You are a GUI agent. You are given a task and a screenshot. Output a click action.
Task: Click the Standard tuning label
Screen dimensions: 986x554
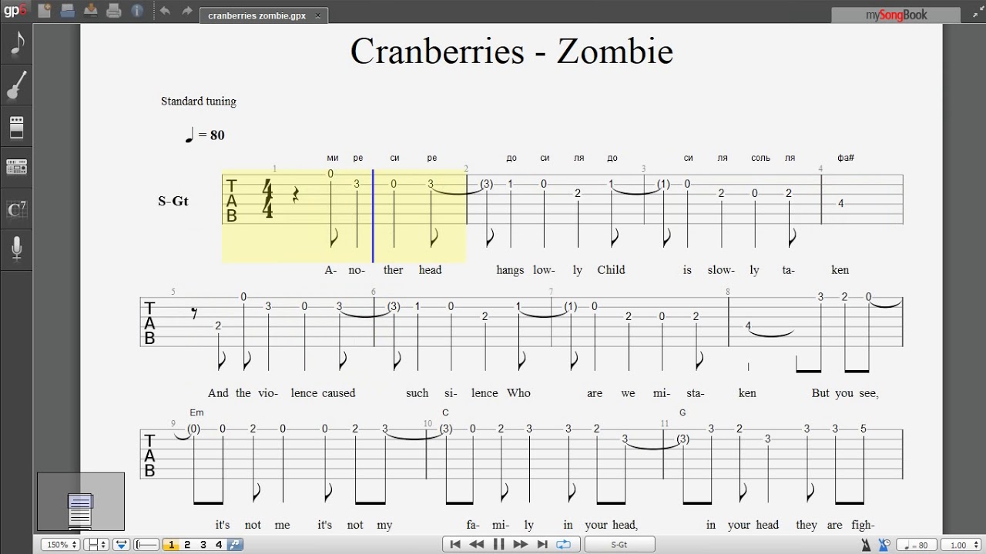coord(199,101)
